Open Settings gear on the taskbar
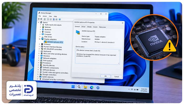Screen dimensions: 184x105 98,88
